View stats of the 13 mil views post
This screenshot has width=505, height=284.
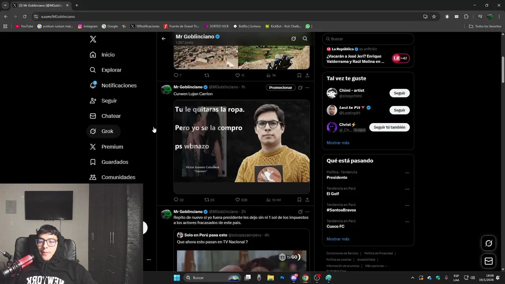coord(273,200)
